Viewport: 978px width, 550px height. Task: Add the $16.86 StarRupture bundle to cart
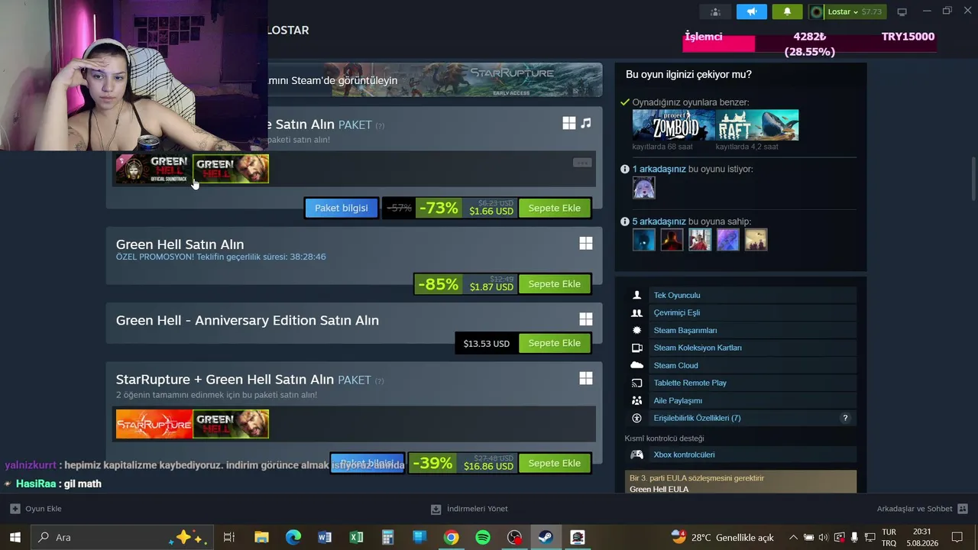click(x=555, y=463)
